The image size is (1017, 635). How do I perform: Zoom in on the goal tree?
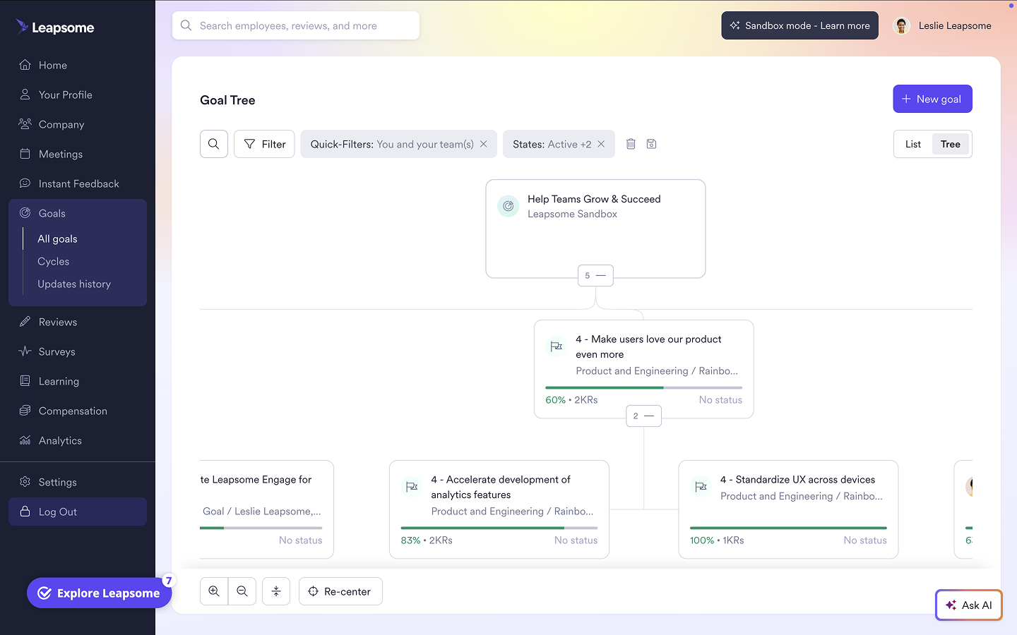point(214,591)
